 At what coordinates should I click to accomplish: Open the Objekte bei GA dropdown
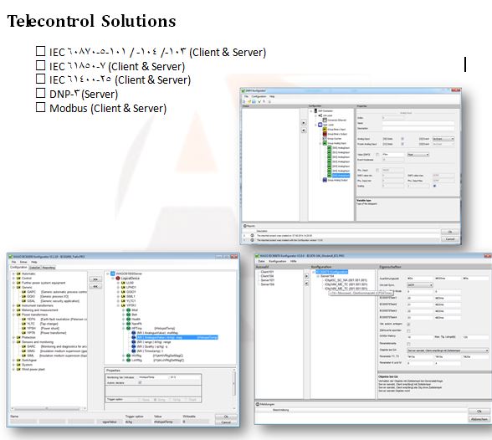coord(448,350)
